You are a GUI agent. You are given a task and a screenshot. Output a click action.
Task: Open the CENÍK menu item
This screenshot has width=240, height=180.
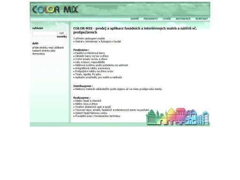coord(167,19)
